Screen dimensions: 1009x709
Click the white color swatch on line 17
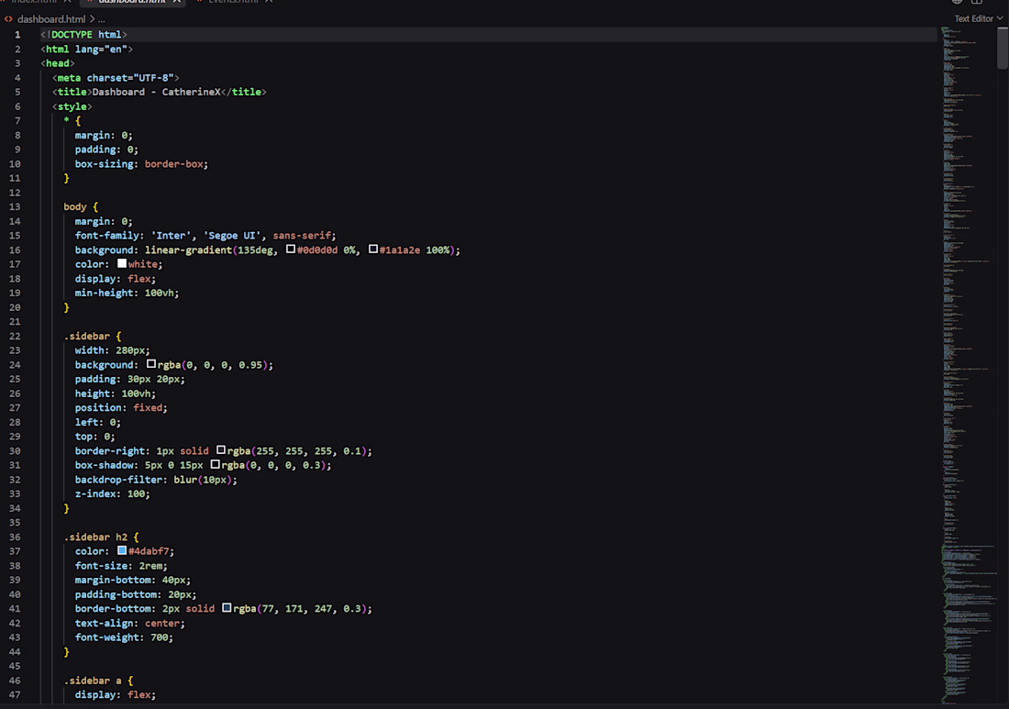(x=122, y=263)
